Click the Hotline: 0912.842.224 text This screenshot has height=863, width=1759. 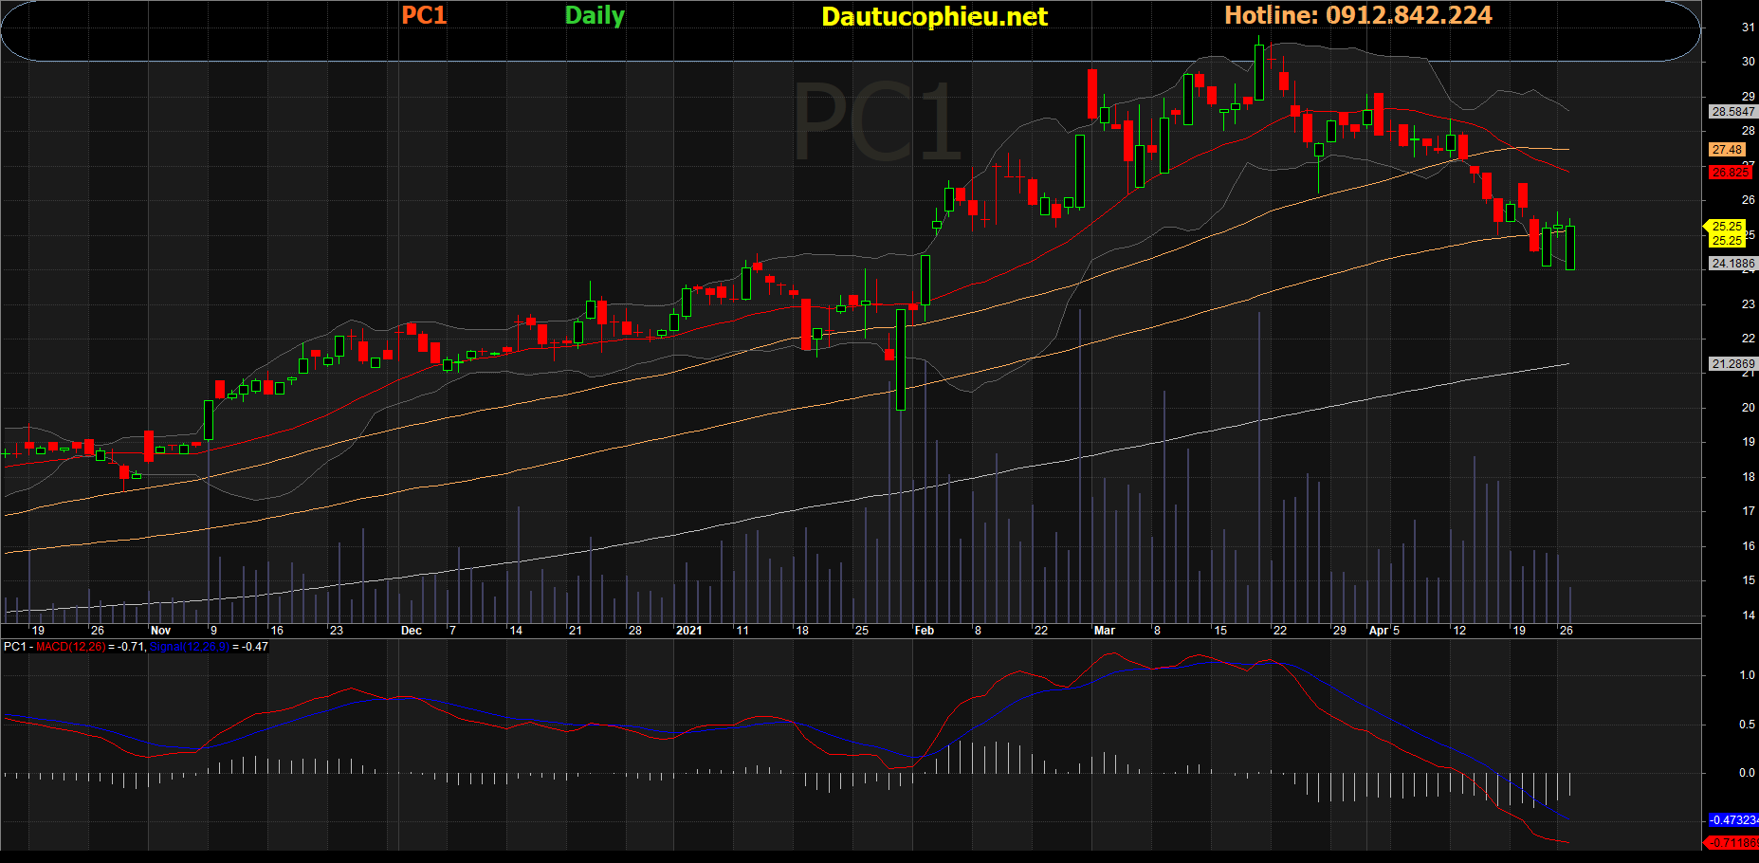[x=1358, y=15]
